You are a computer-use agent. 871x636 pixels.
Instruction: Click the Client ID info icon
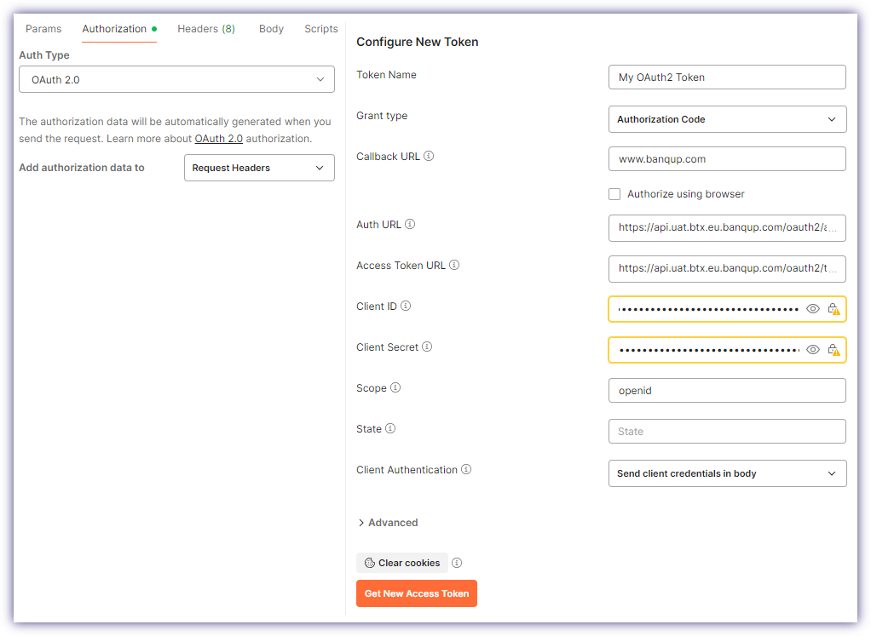[x=407, y=306]
